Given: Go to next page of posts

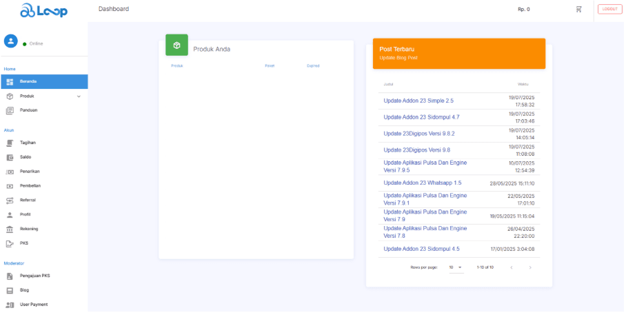Looking at the screenshot, I should 530,267.
